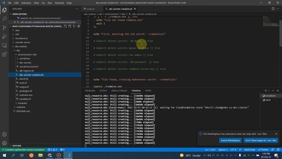Switch to the Debug Console tab
282x159 pixels.
point(119,91)
